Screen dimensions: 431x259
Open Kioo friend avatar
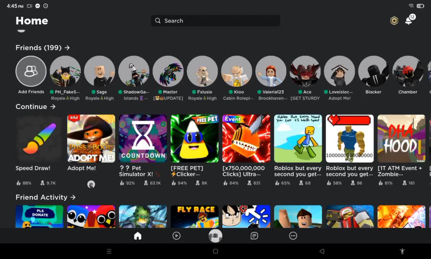coord(237,71)
